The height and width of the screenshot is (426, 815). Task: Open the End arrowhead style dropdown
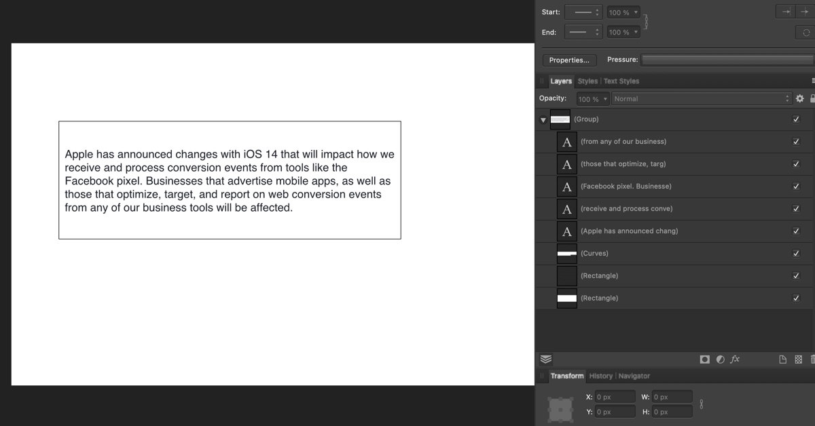tap(583, 32)
